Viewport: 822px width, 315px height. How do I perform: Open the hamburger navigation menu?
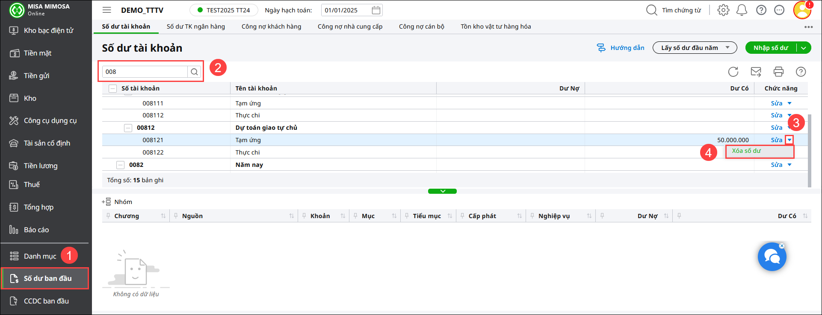point(107,10)
